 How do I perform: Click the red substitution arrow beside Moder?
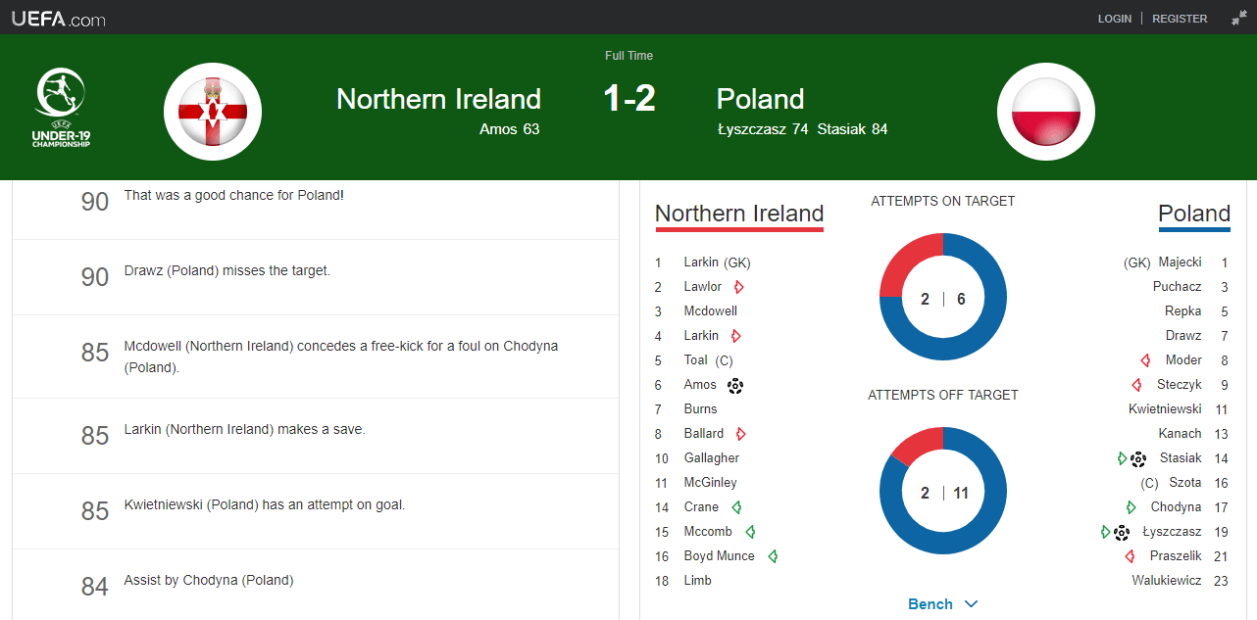1145,360
